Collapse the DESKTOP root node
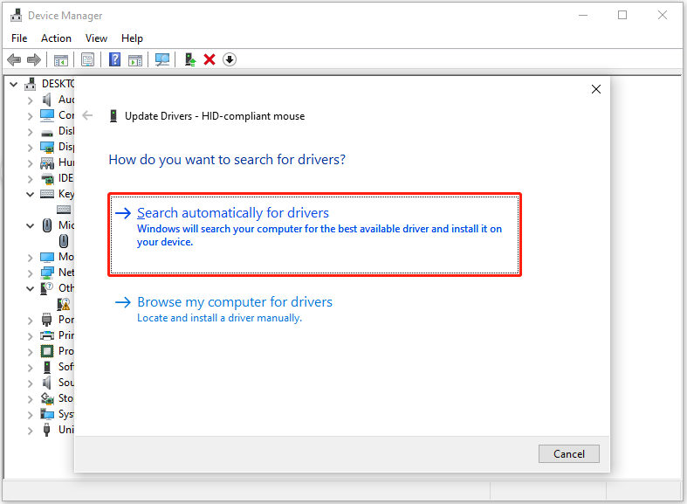 (x=14, y=84)
